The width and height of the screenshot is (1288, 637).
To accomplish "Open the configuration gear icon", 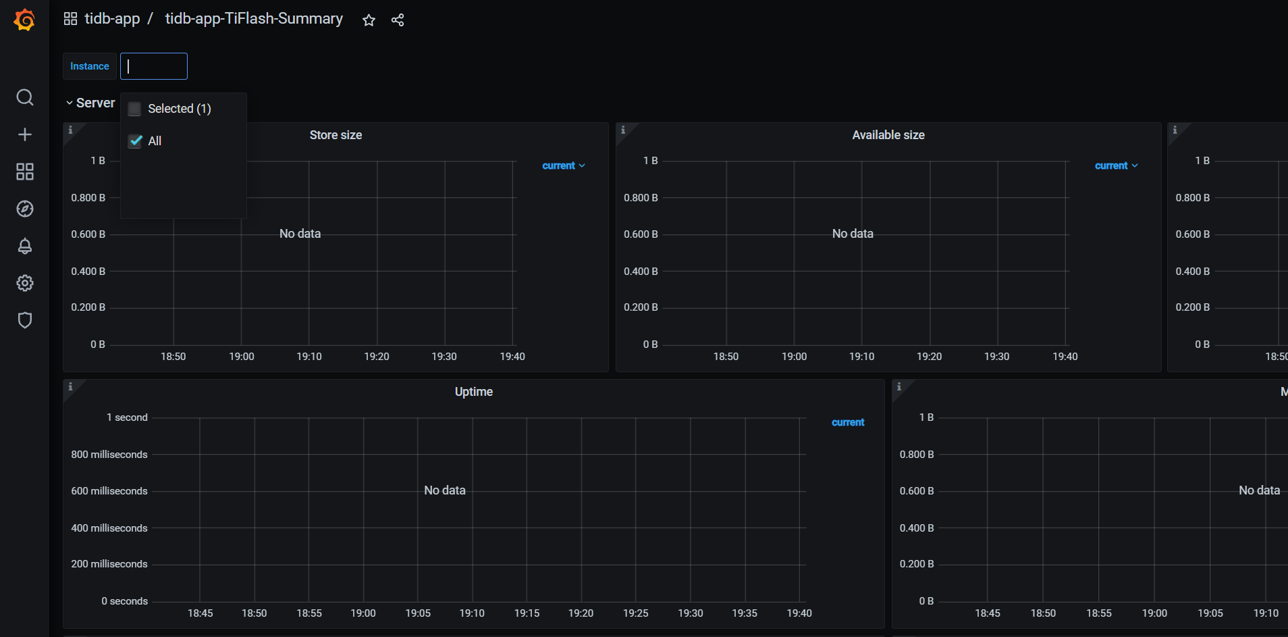I will 25,283.
